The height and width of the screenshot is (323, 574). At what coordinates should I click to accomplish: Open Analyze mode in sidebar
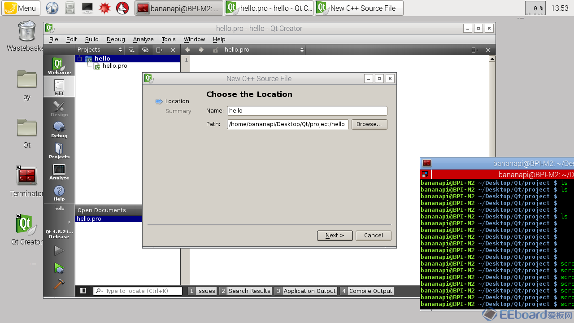[59, 172]
